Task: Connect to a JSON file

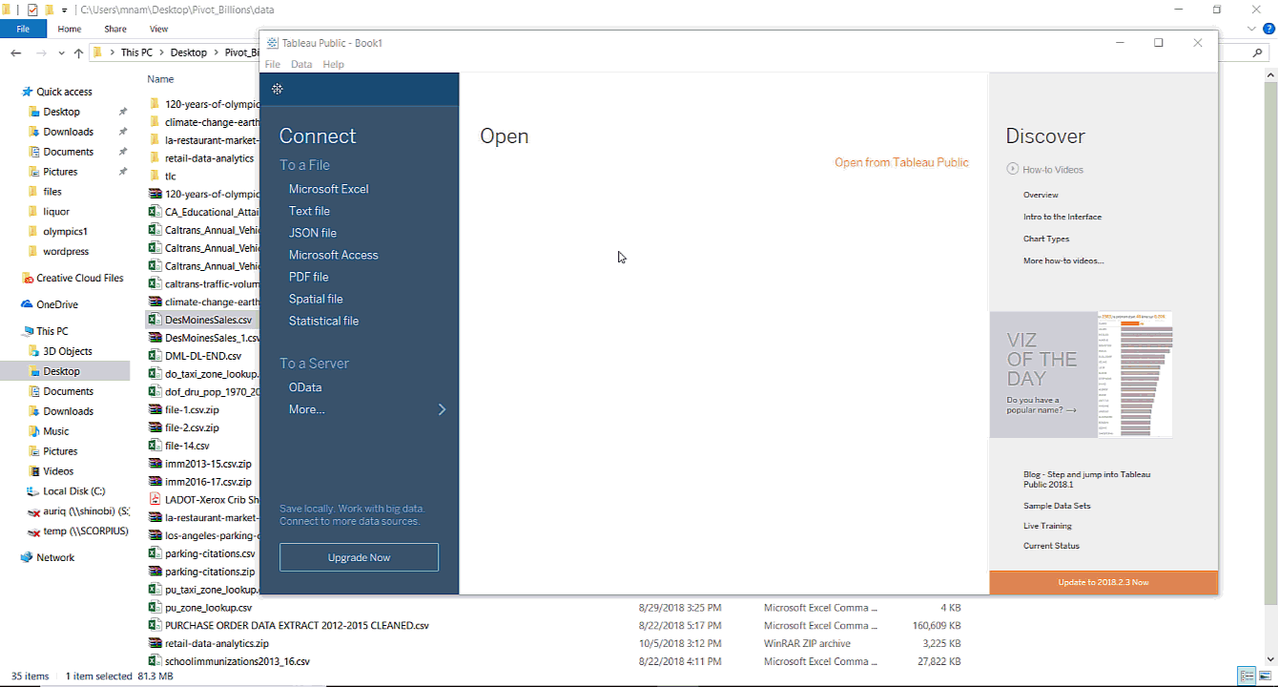Action: pyautogui.click(x=313, y=233)
